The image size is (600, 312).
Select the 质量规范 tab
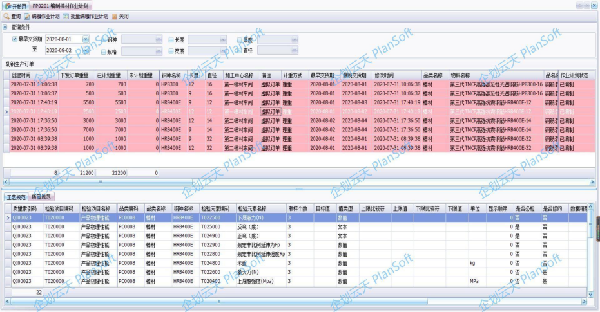click(x=41, y=197)
